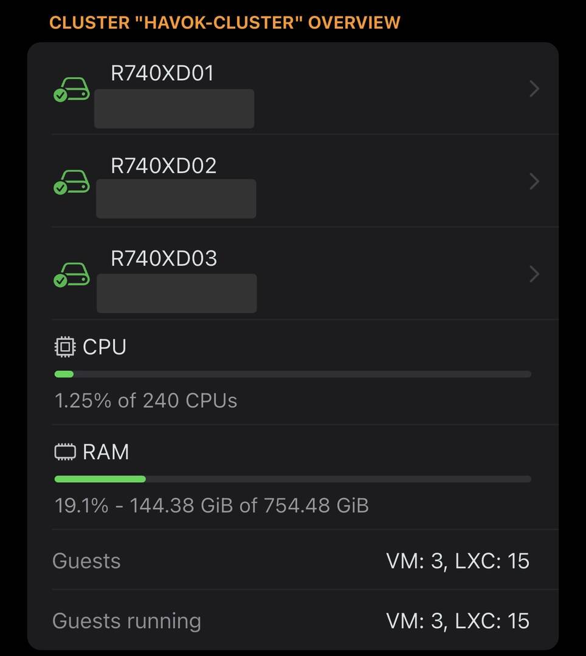Open the R740XD02 node name
The image size is (586, 656).
(164, 166)
